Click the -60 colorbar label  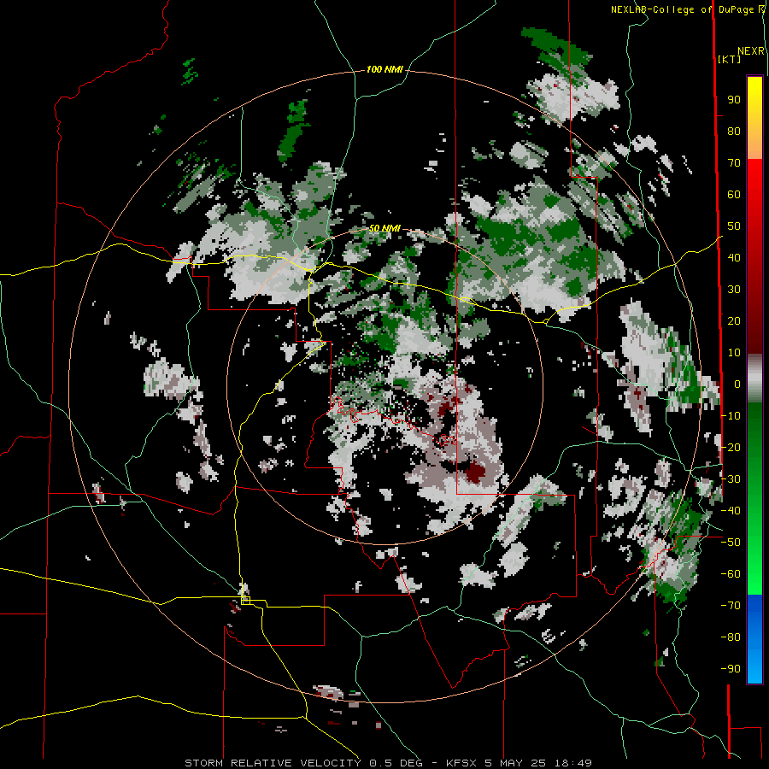(731, 574)
